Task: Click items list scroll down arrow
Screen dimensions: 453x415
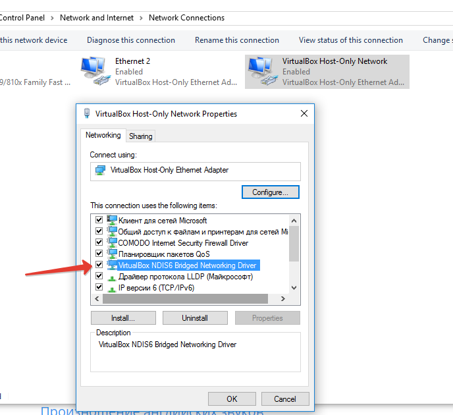Action: pos(294,288)
